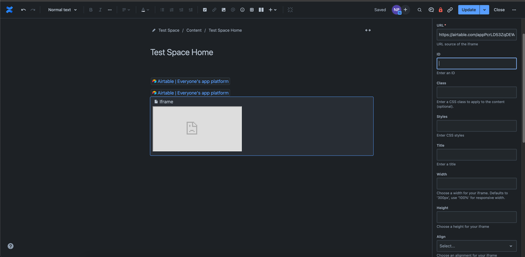Screen dimensions: 525x257
Task: Open the help question mark icon
Action: [x=11, y=247]
